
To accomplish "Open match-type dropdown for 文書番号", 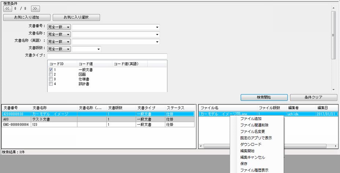I will (59, 27).
